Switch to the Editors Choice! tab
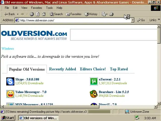The image size is (161, 121). [93, 69]
